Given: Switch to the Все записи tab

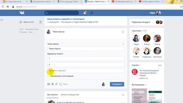Looking at the screenshot, I should pos(52,95).
